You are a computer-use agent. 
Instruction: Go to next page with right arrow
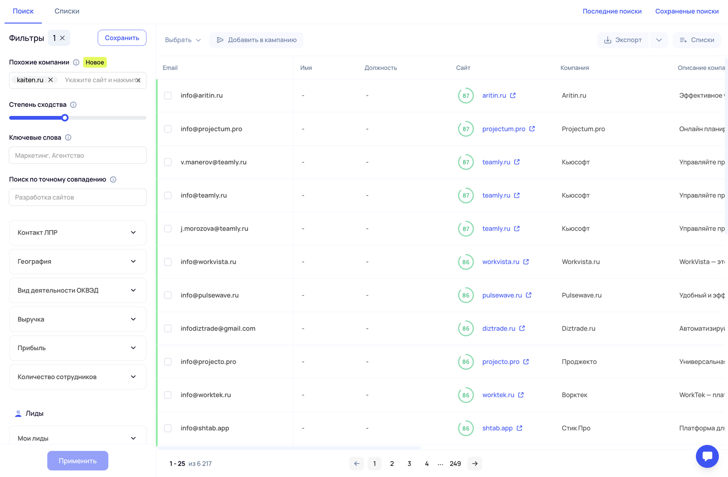tap(475, 463)
